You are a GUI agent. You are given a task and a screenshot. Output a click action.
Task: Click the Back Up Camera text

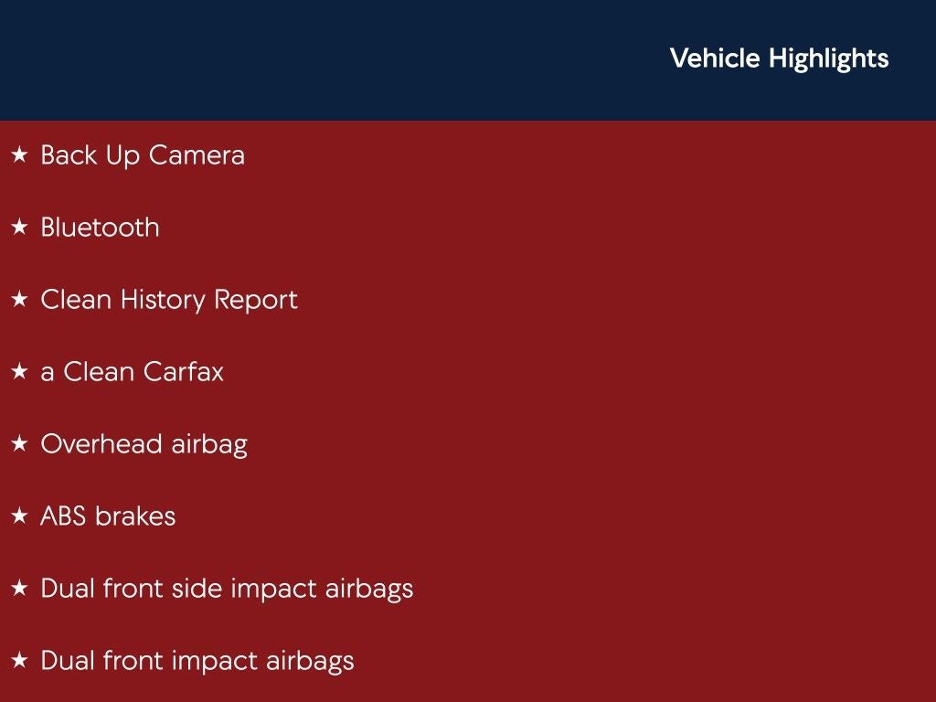143,155
